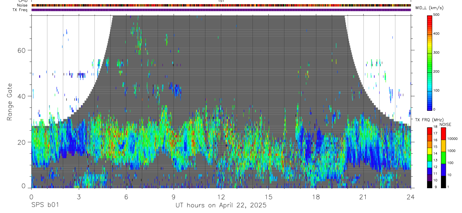Click the 6 UT hour tick label

(126, 197)
